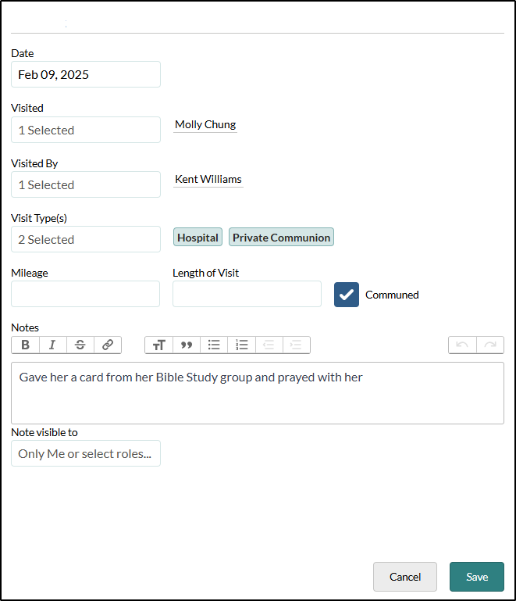Screen dimensions: 516x601
Task: Open the Molly Chung link
Action: tap(205, 124)
